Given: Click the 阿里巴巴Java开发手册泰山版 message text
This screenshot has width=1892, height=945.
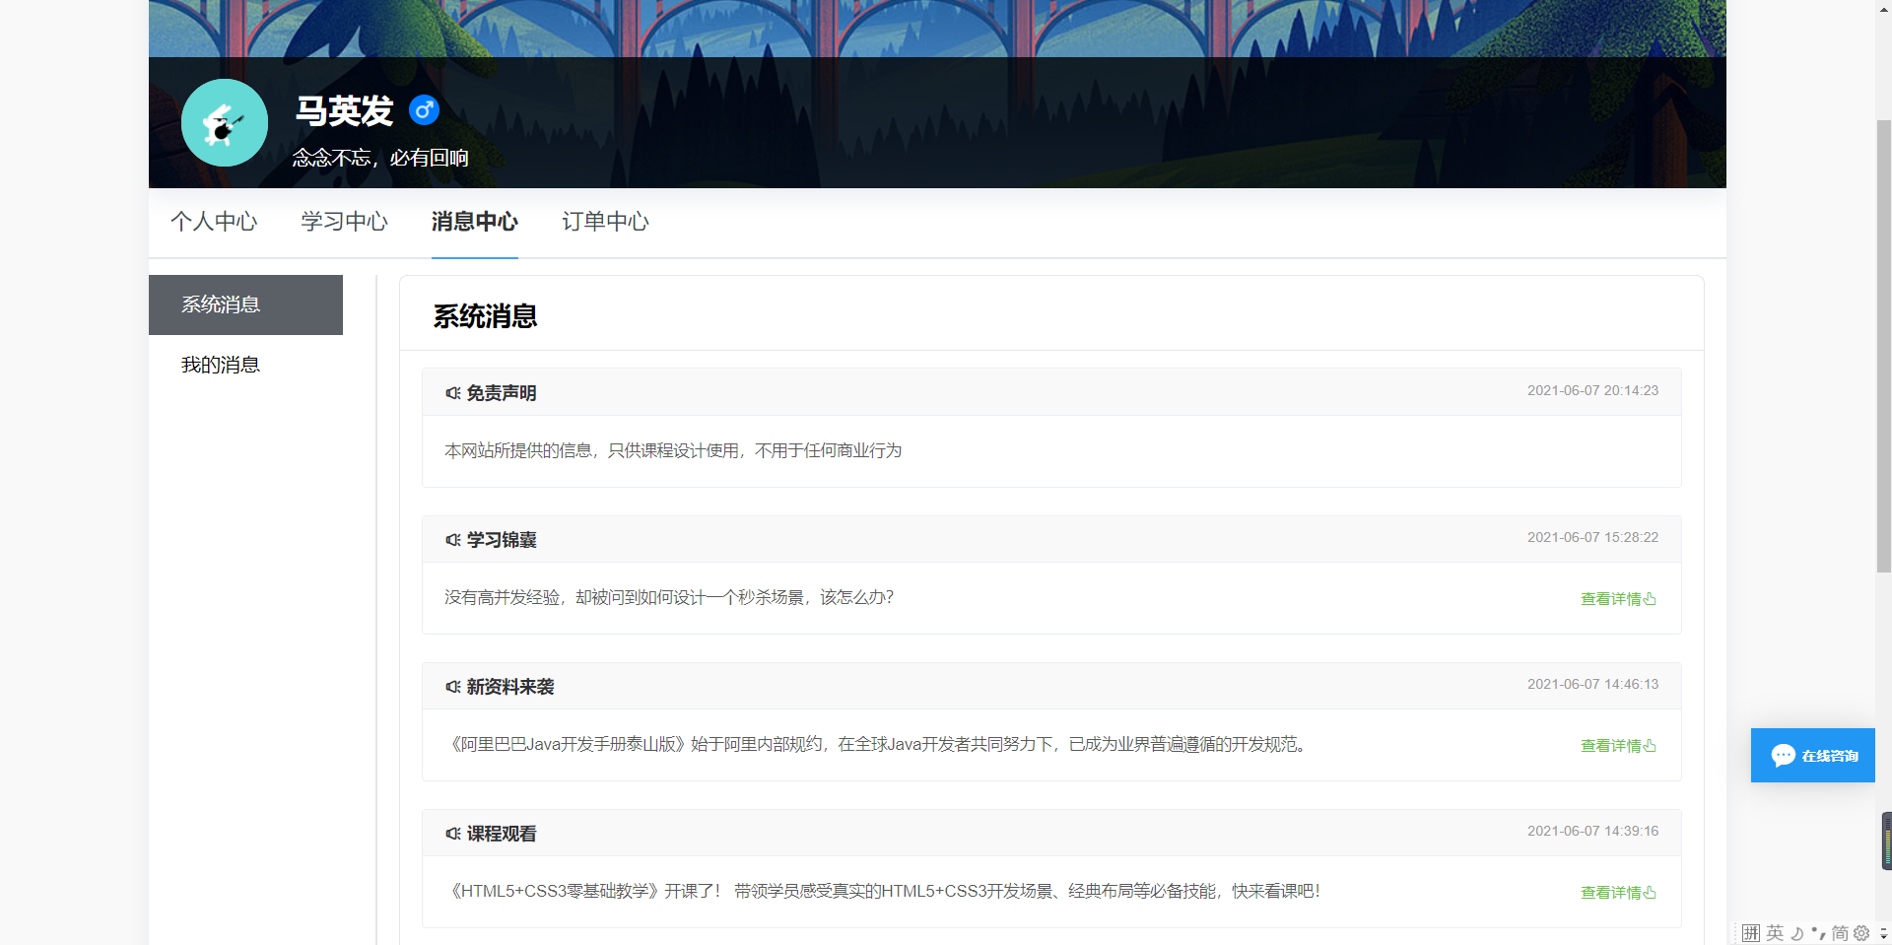Looking at the screenshot, I should tap(879, 744).
